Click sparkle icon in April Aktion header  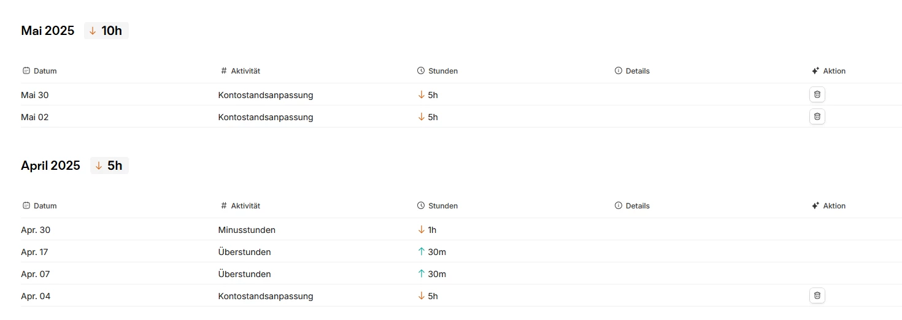tap(815, 206)
